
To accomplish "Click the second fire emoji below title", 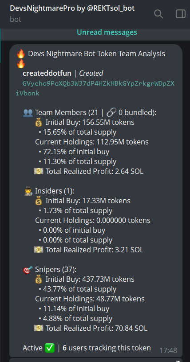I will (x=21, y=64).
